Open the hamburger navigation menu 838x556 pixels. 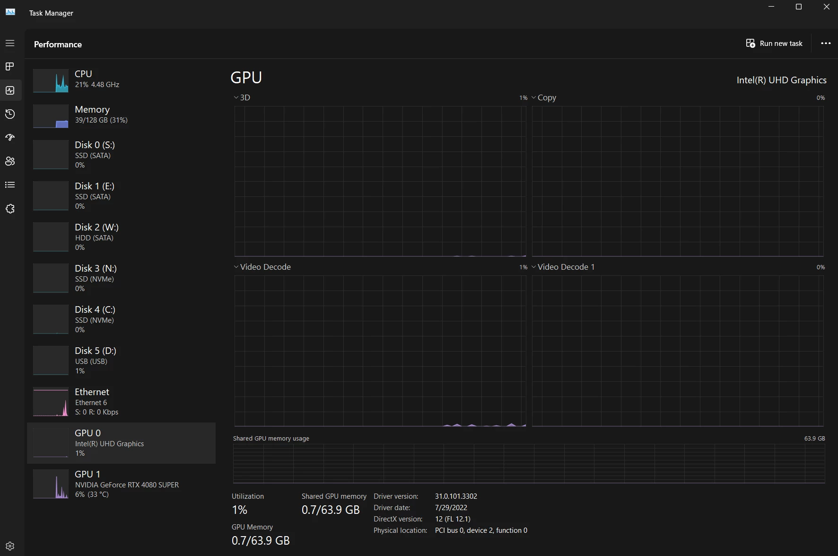click(x=10, y=43)
